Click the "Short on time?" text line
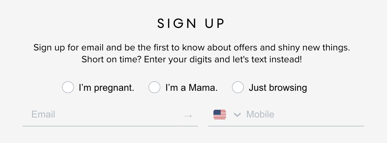This screenshot has width=387, height=143. 191,59
